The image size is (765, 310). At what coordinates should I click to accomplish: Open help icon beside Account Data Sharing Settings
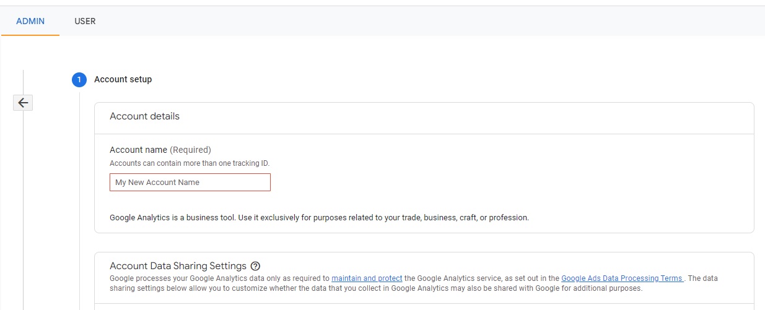coord(255,266)
